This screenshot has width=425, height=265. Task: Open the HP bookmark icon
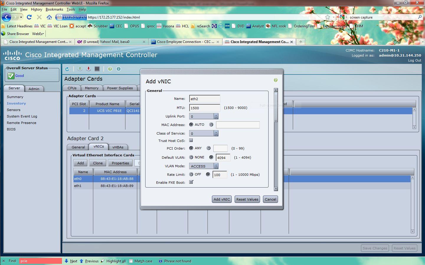[214, 26]
